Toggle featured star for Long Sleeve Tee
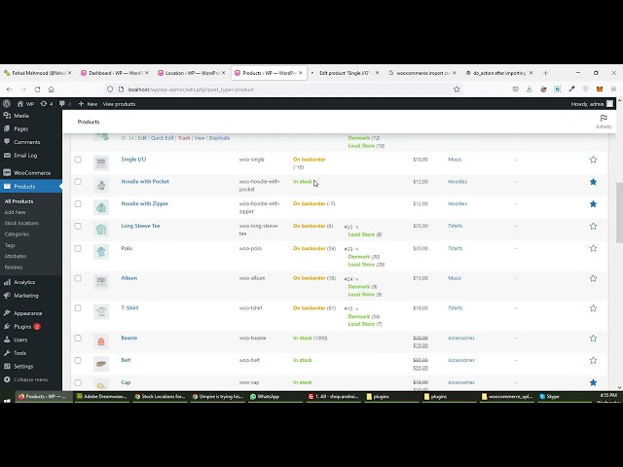623x467 pixels. coord(593,227)
